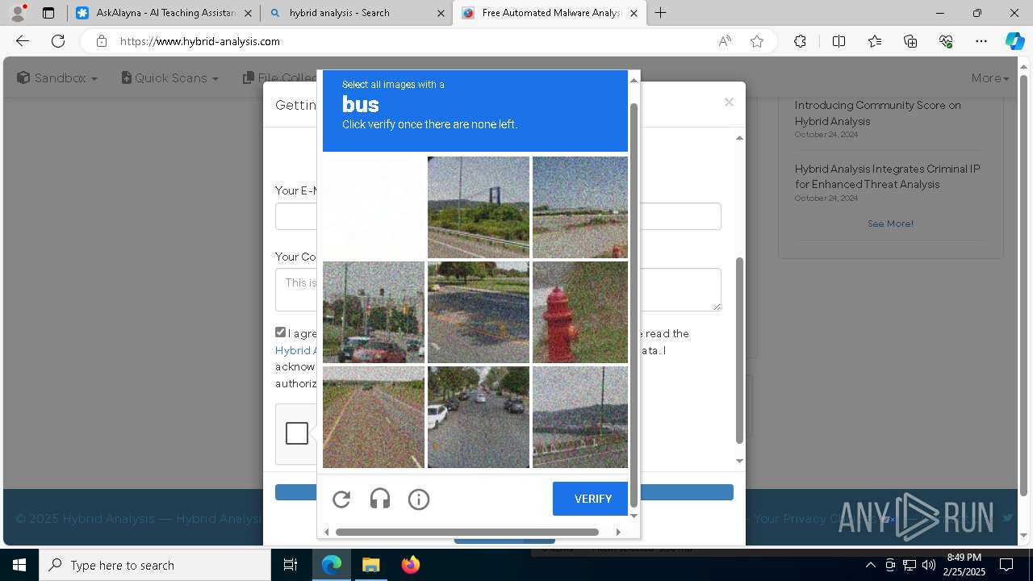The height and width of the screenshot is (581, 1033).
Task: Launch Firefox from taskbar
Action: coord(411,565)
